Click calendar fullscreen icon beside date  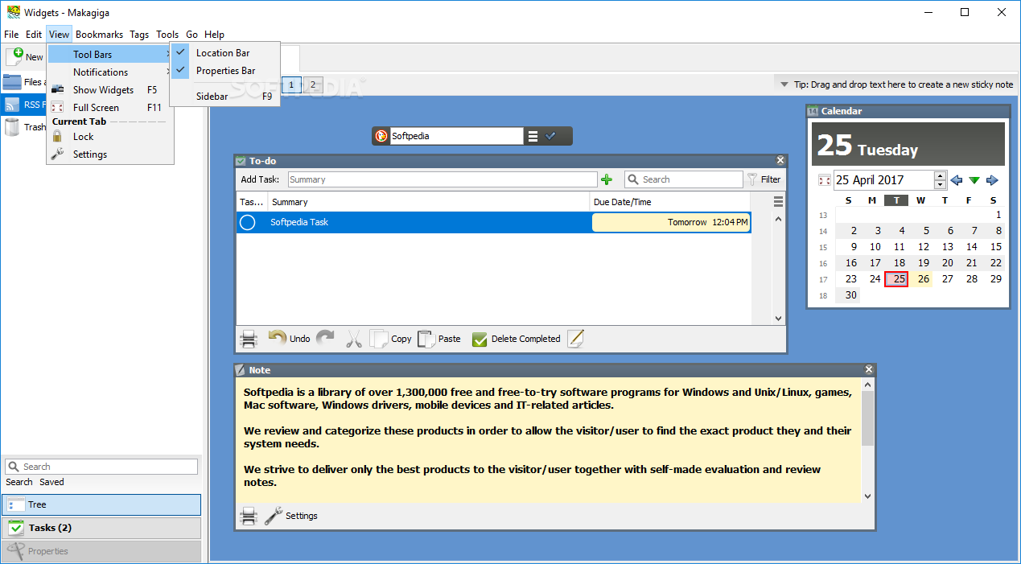(824, 180)
